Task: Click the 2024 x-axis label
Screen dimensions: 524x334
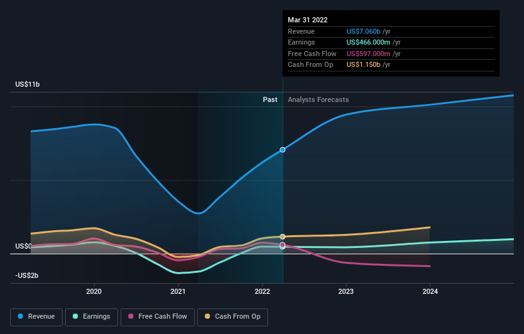Action: [430, 292]
